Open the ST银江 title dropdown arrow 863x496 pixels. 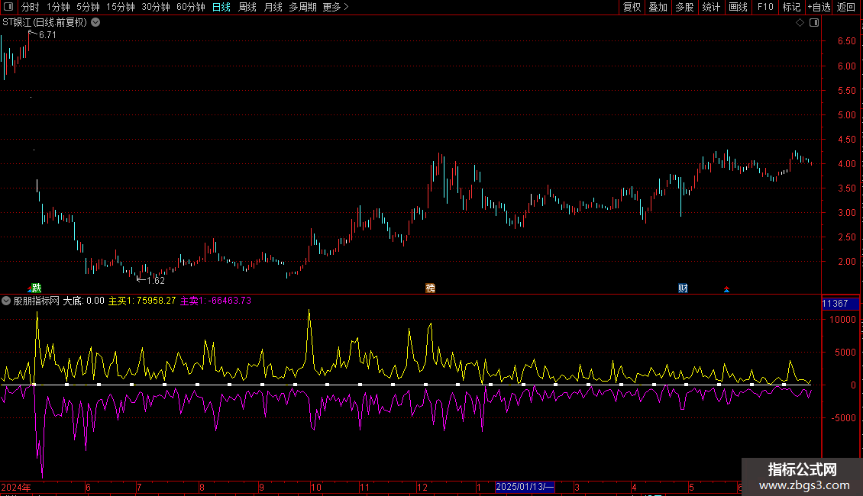[95, 23]
